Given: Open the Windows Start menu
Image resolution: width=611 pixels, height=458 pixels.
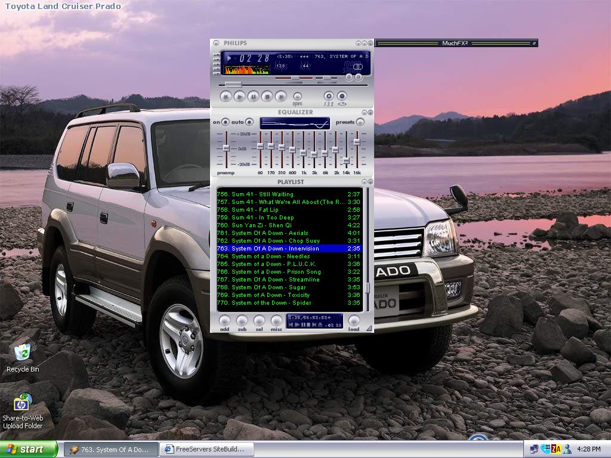Looking at the screenshot, I should (x=29, y=449).
